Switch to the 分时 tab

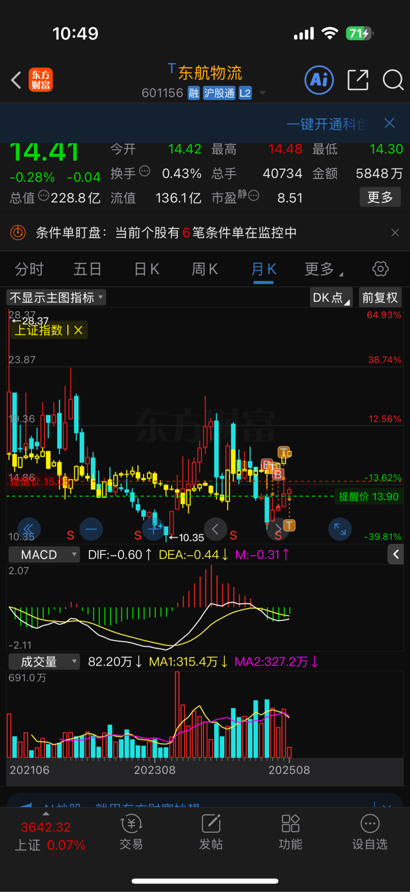click(29, 269)
